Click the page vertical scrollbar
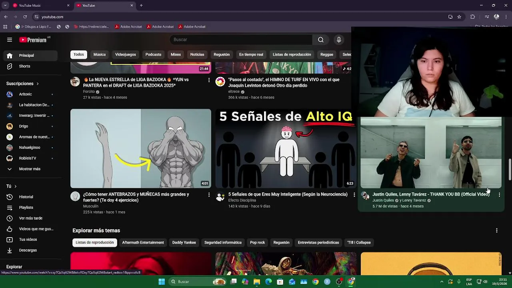The height and width of the screenshot is (288, 512). pos(510,170)
